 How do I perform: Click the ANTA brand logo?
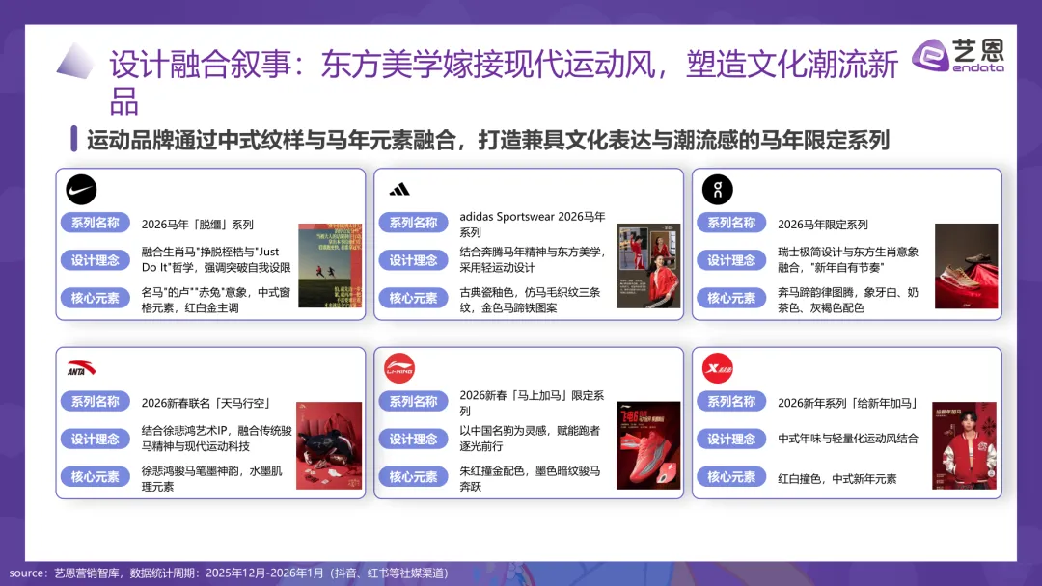[81, 367]
